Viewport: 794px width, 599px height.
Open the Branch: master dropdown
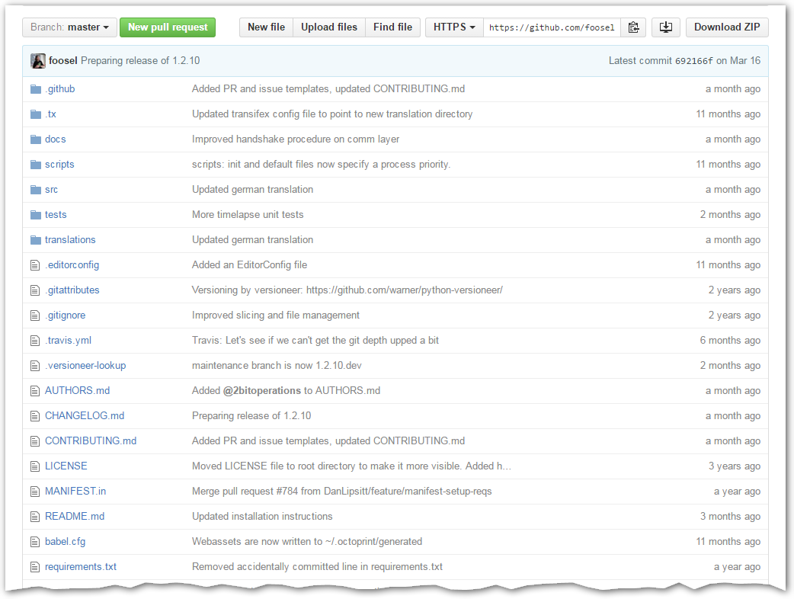pyautogui.click(x=69, y=27)
